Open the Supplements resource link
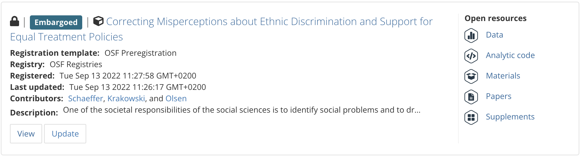This screenshot has width=581, height=157. [x=510, y=117]
